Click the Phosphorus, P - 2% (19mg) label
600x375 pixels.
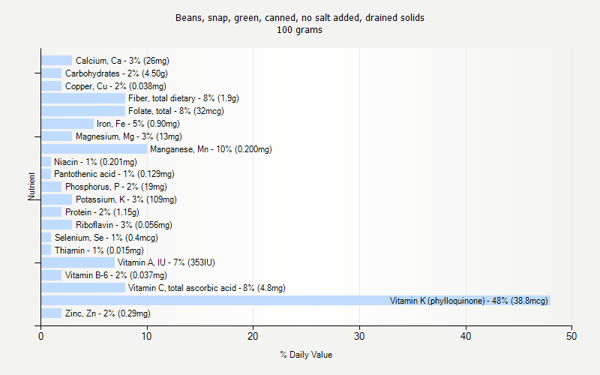point(116,187)
